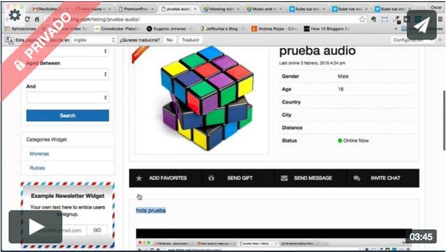Expand the translate language inglés dropdown
Screen dimensions: 446x252
point(94,40)
